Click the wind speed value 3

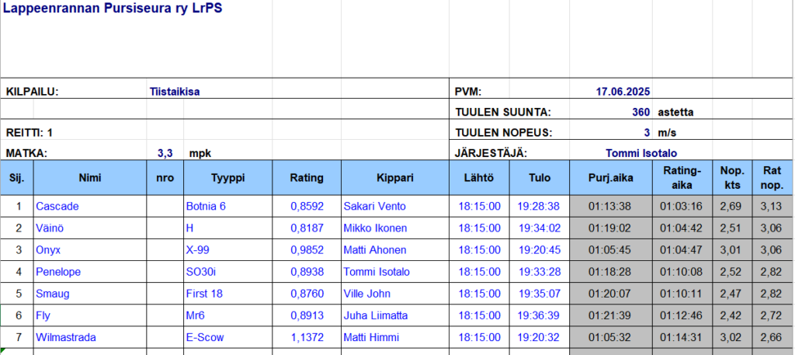coord(646,132)
